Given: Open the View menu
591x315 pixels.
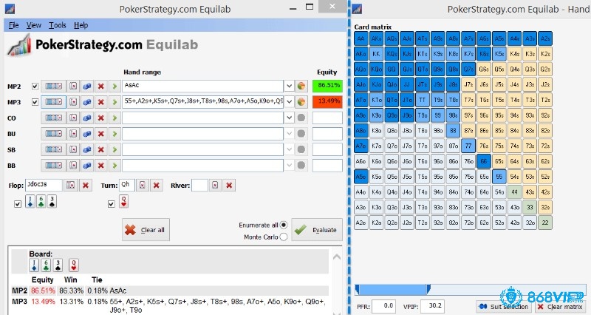Looking at the screenshot, I should 33,25.
